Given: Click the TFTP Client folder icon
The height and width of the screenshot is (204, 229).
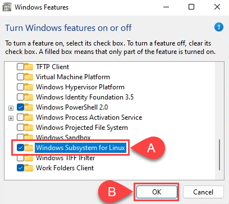Looking at the screenshot, I should pyautogui.click(x=29, y=67).
